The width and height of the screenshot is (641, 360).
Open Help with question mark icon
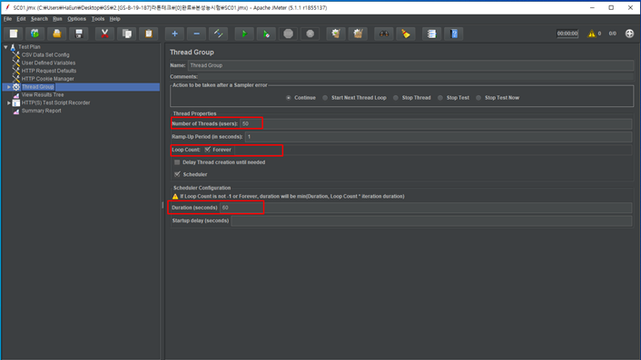click(x=454, y=34)
